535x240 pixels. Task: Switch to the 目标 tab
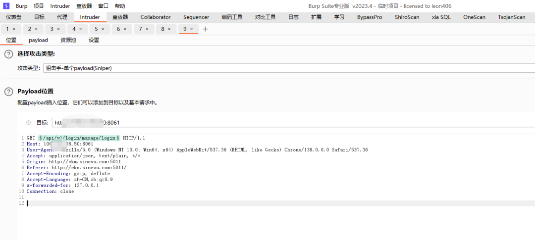pos(39,17)
